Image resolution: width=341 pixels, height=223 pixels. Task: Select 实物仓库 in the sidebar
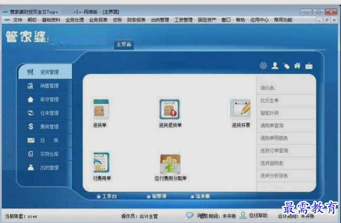tap(45, 154)
